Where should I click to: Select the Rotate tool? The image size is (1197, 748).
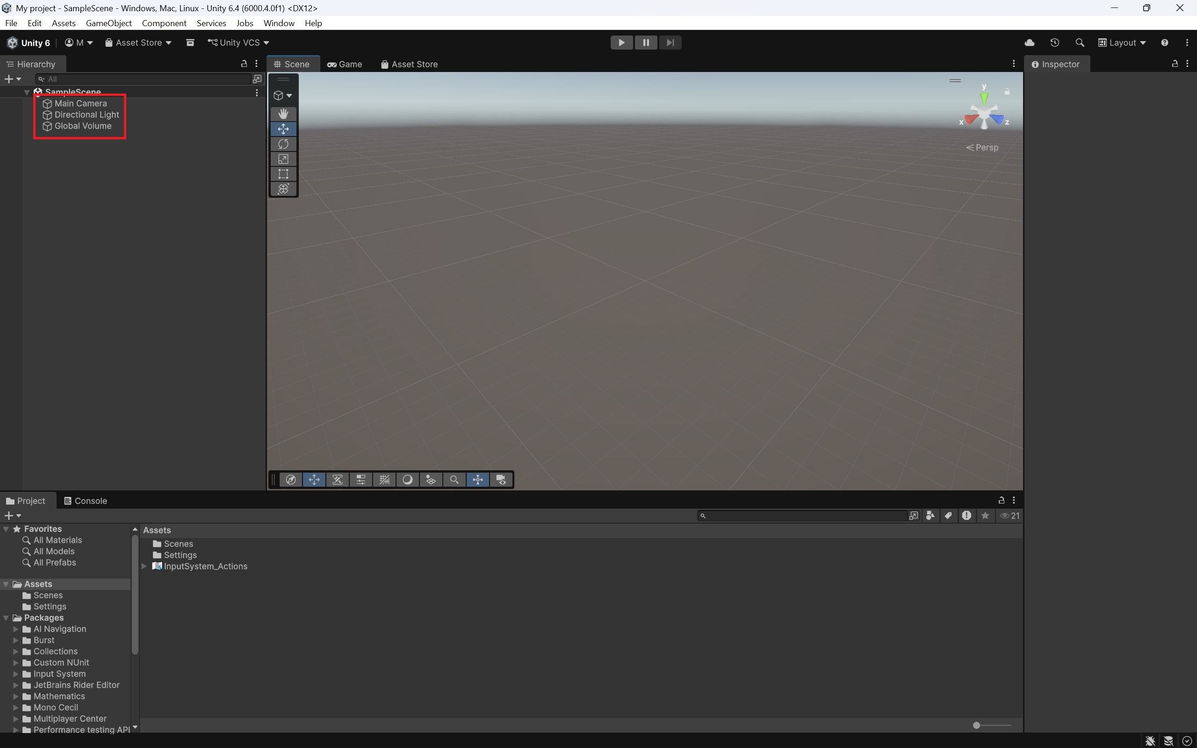(x=283, y=144)
